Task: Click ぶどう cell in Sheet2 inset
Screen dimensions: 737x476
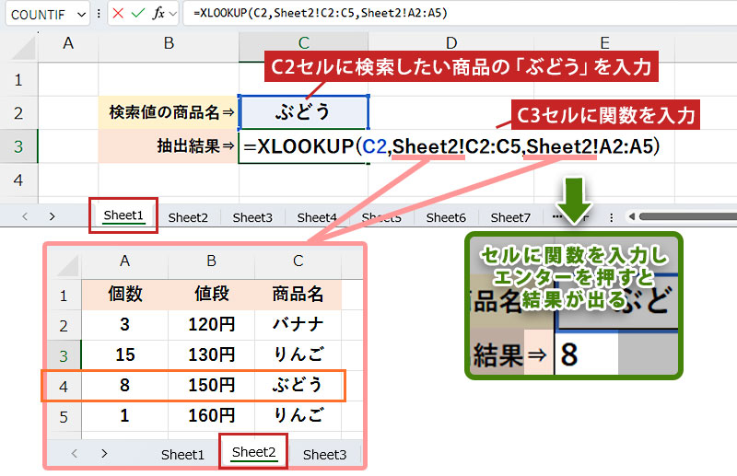Action: click(x=298, y=385)
